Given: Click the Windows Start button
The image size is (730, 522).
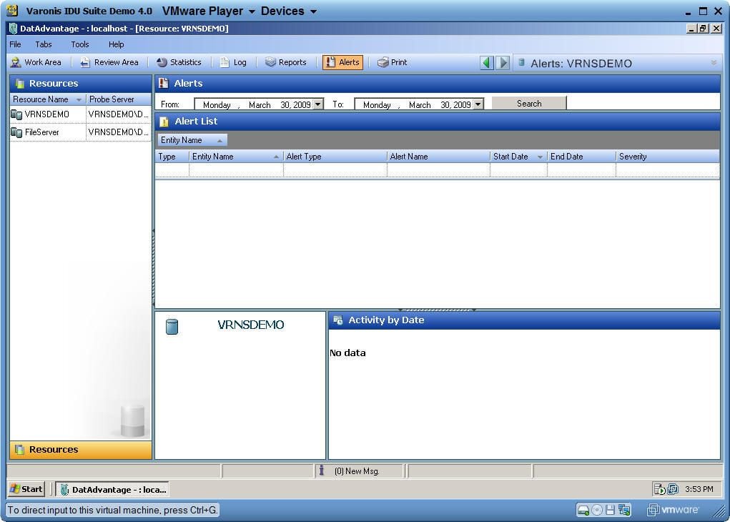Looking at the screenshot, I should (x=26, y=489).
